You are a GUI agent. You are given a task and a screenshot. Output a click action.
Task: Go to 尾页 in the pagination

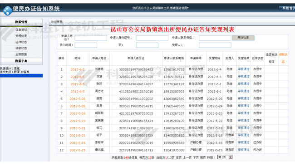click(203, 157)
